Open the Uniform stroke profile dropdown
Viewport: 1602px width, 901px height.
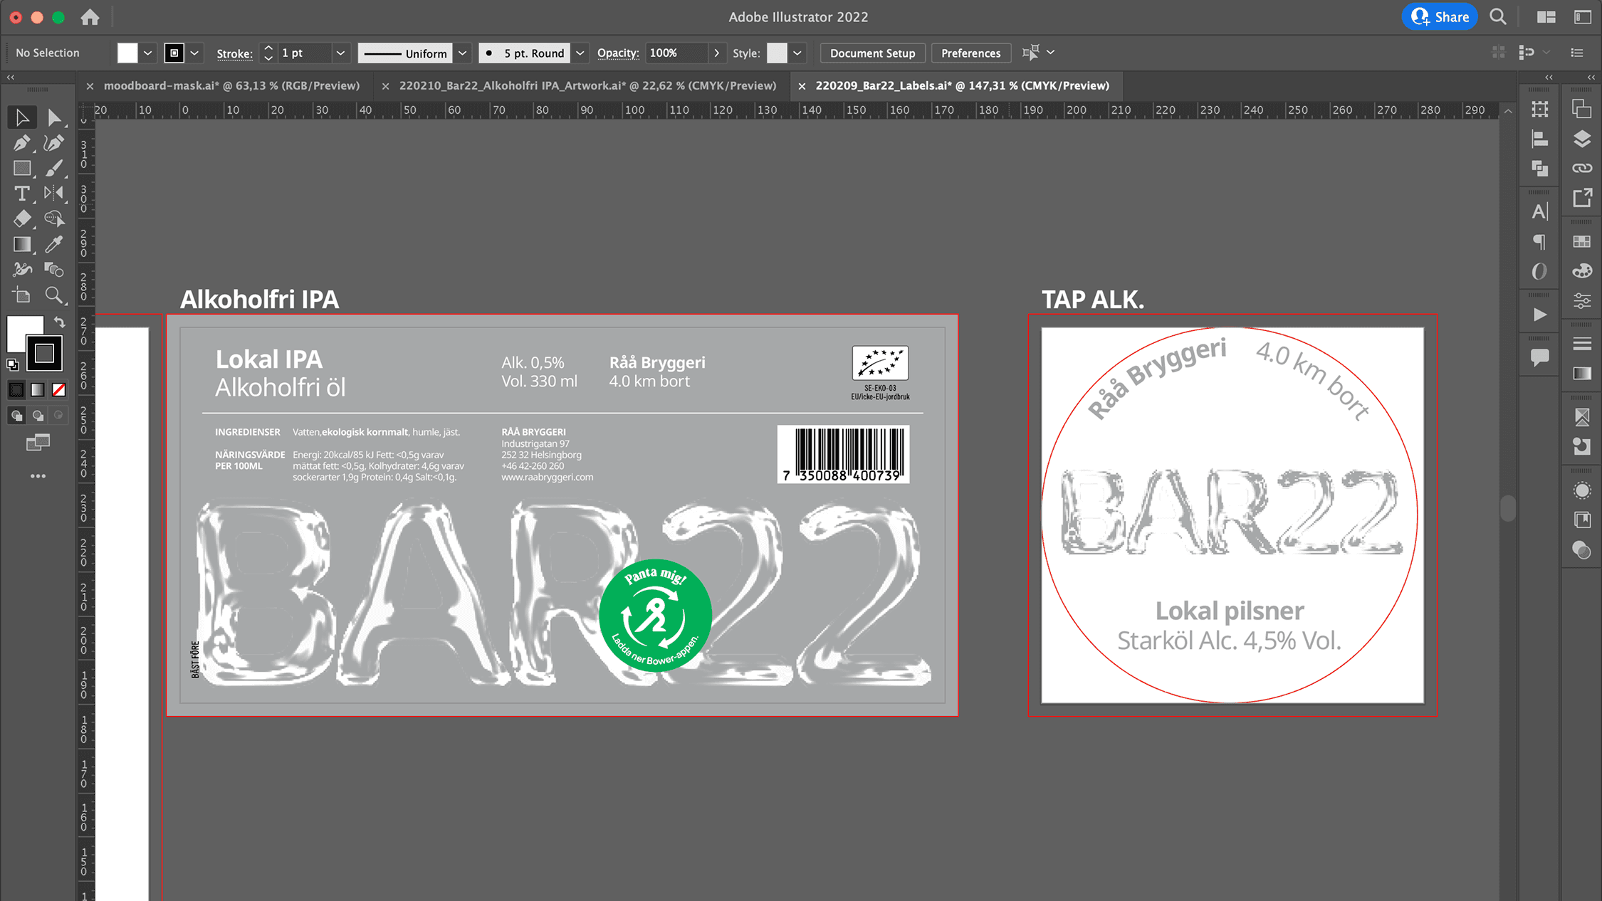point(462,53)
